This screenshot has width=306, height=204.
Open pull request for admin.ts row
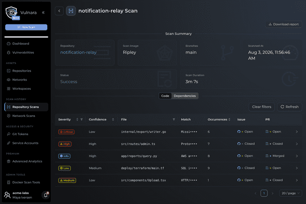(x=274, y=144)
